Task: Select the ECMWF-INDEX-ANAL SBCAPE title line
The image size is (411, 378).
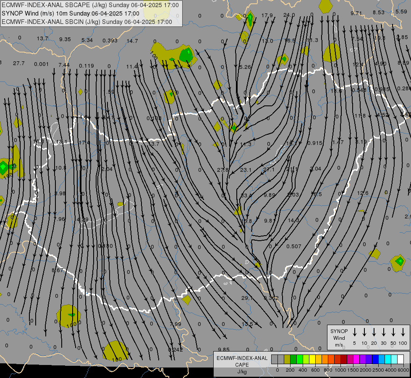Action: (90, 5)
